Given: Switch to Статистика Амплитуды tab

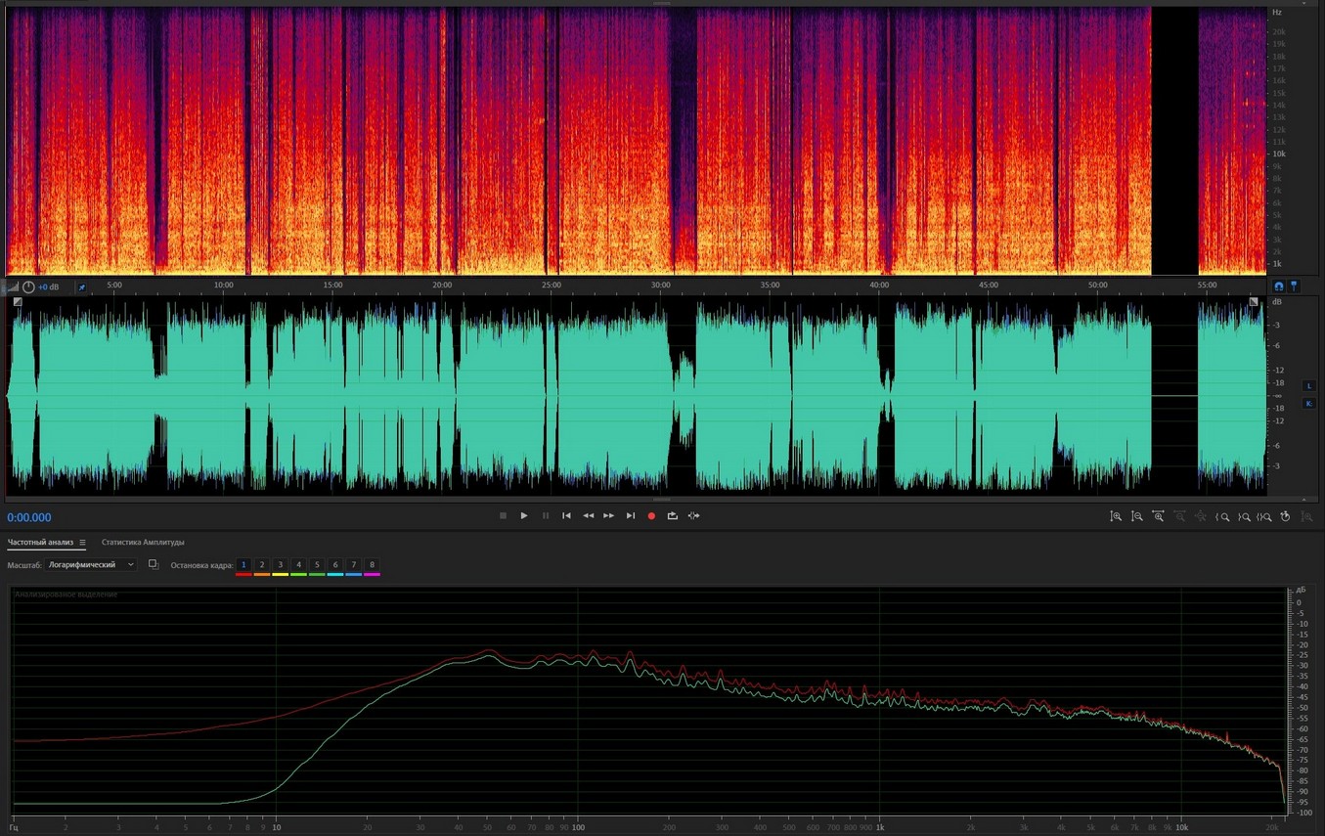Looking at the screenshot, I should 143,543.
